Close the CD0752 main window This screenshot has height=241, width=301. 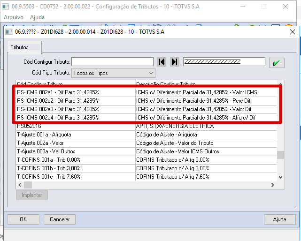click(x=286, y=7)
